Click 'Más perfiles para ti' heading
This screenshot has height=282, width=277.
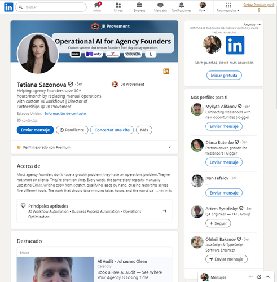point(209,98)
